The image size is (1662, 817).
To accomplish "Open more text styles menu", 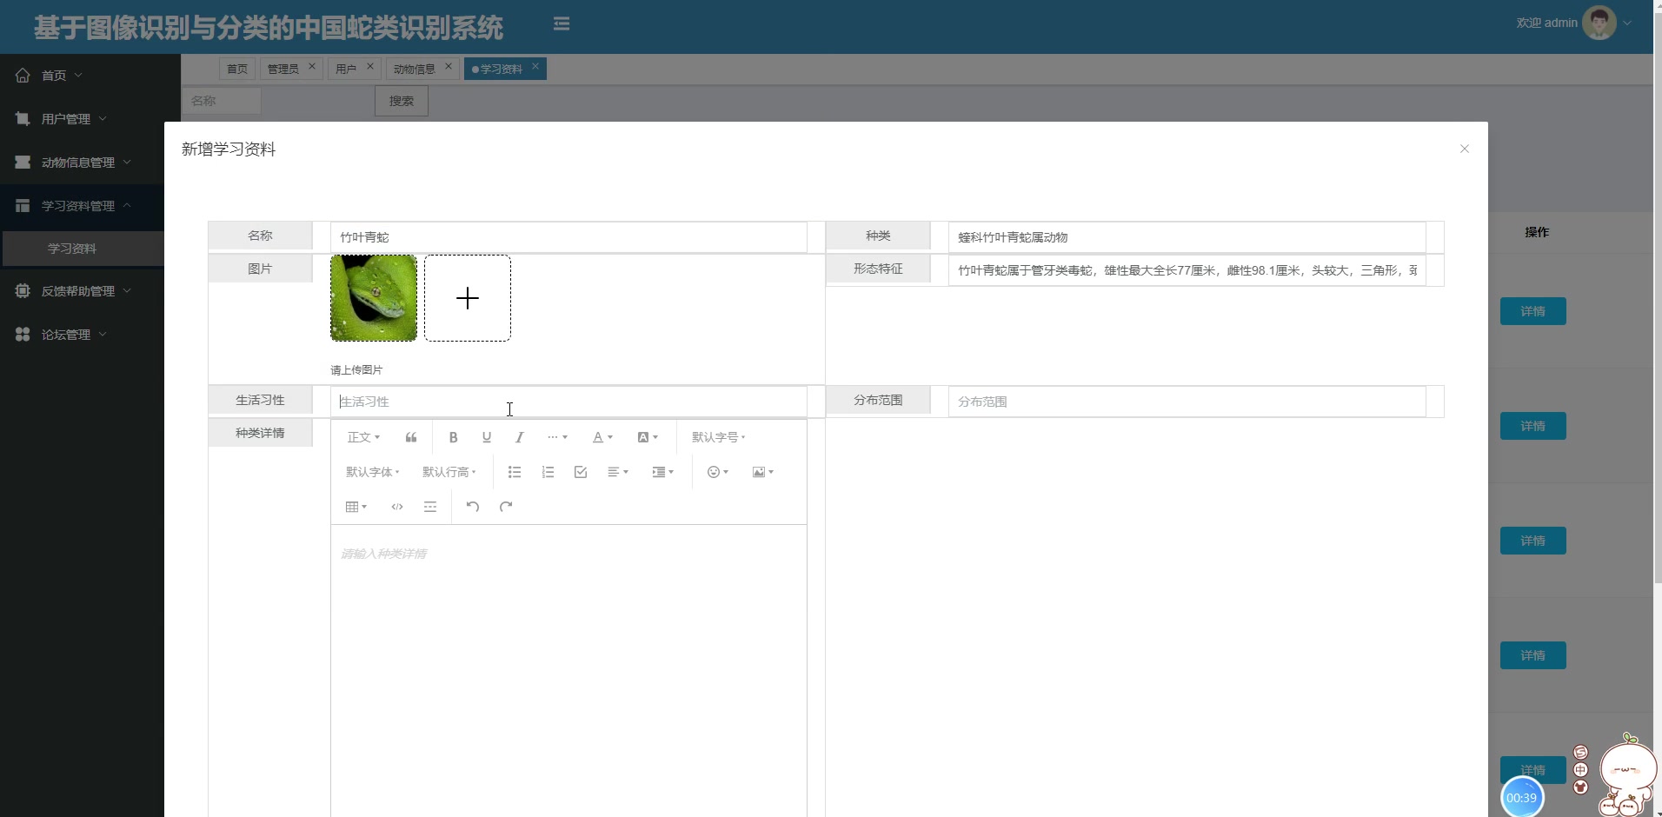I will [x=557, y=437].
